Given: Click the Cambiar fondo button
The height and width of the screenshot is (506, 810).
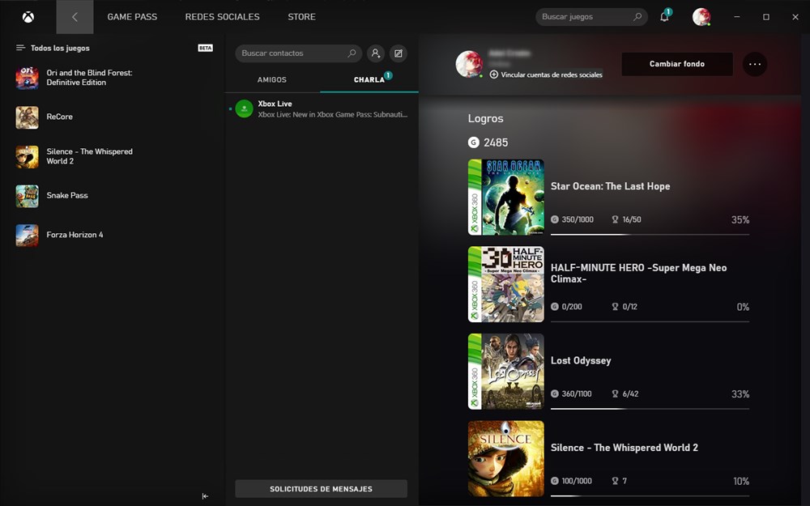Looking at the screenshot, I should [677, 64].
